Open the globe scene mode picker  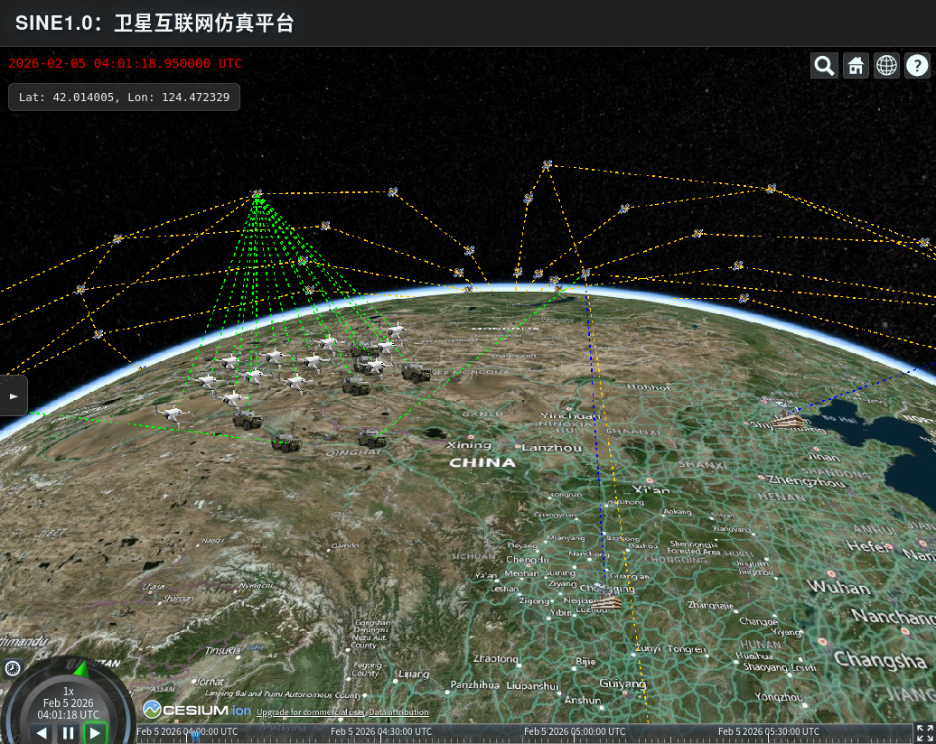click(x=887, y=65)
